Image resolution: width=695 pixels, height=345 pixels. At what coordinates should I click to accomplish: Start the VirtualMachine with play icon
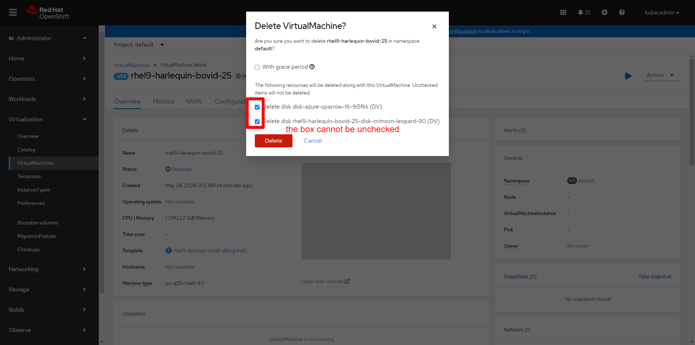point(628,76)
